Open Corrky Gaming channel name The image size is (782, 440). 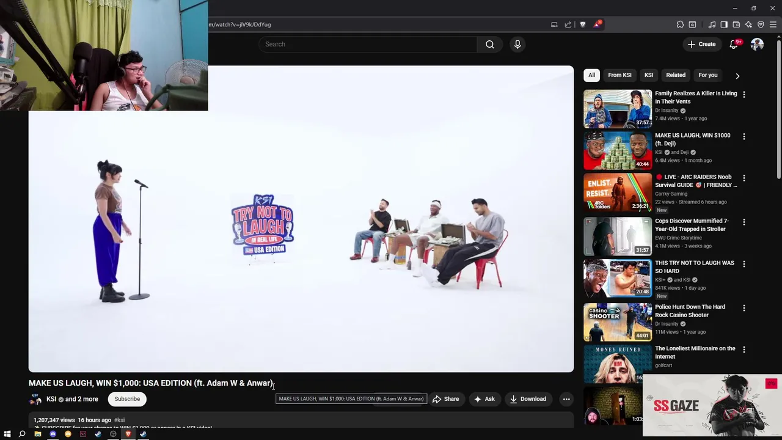click(671, 194)
